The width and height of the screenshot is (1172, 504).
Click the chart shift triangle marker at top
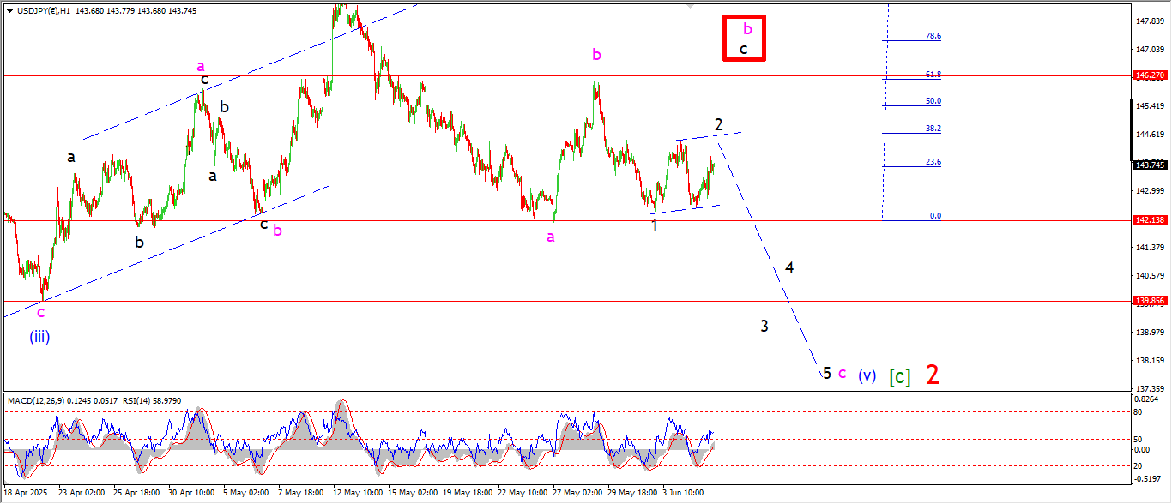[690, 6]
